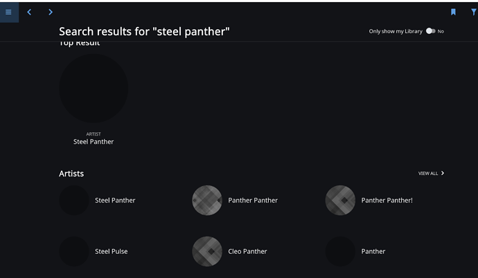Click Only show my Library label
Viewport: 478px width, 278px height.
(x=396, y=31)
